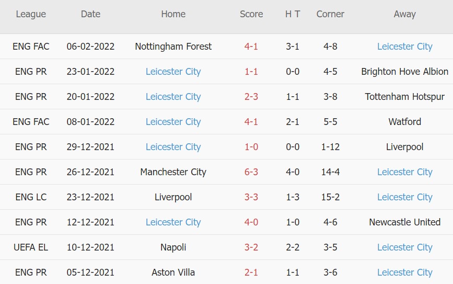Screen dimensions: 453x284
Task: Open the 4-0 score against Newcastle United
Action: click(x=251, y=222)
